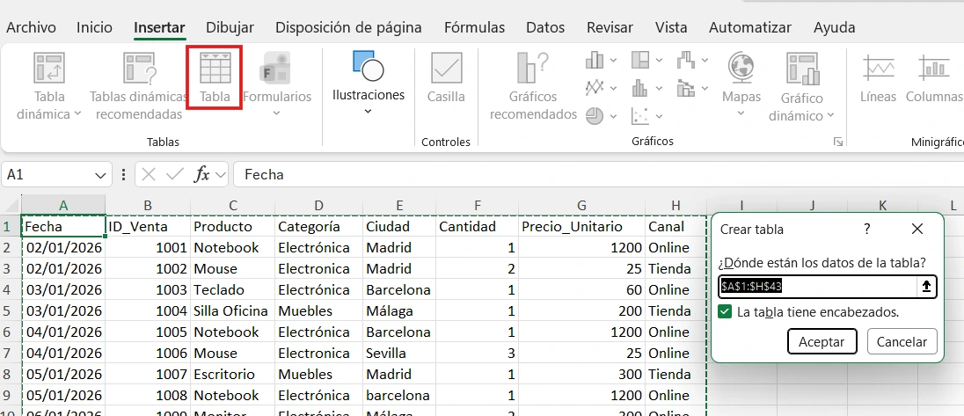Switch to the Fórmulas tab
The height and width of the screenshot is (416, 964).
(x=475, y=27)
